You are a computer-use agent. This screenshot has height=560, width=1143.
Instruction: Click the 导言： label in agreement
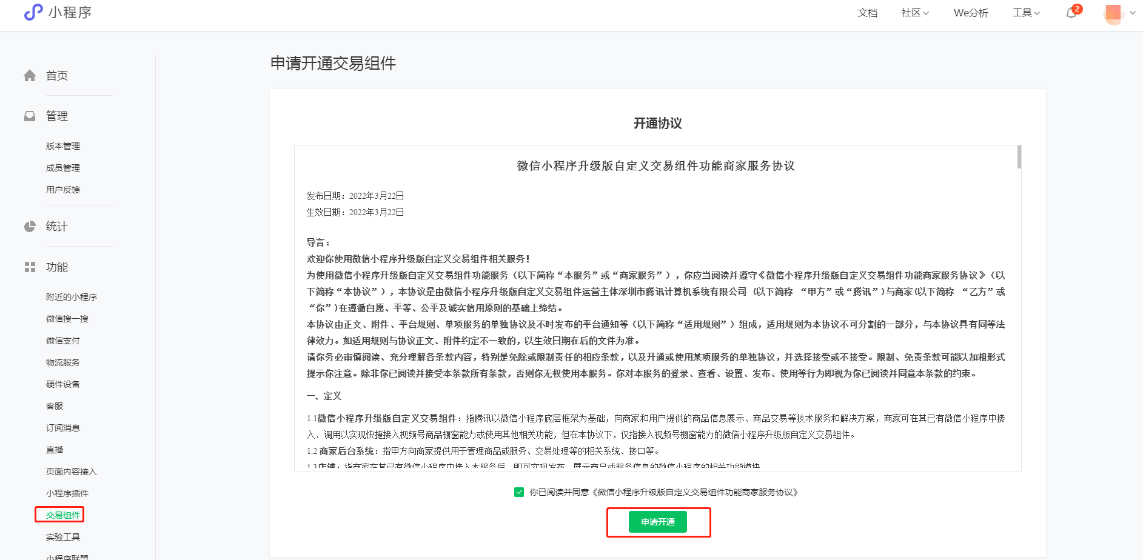tap(318, 242)
